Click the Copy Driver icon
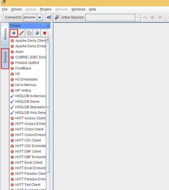Screen dimensions: 169x190 pyautogui.click(x=29, y=33)
